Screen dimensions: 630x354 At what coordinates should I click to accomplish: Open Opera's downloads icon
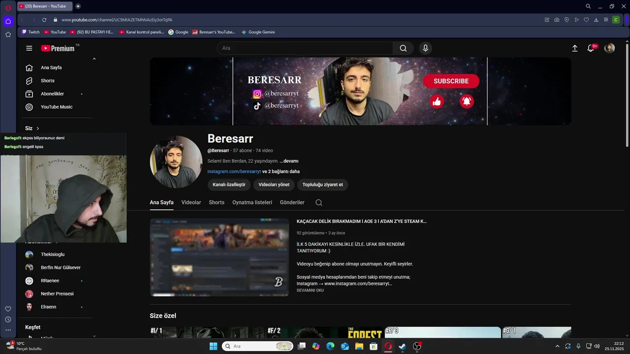click(596, 20)
